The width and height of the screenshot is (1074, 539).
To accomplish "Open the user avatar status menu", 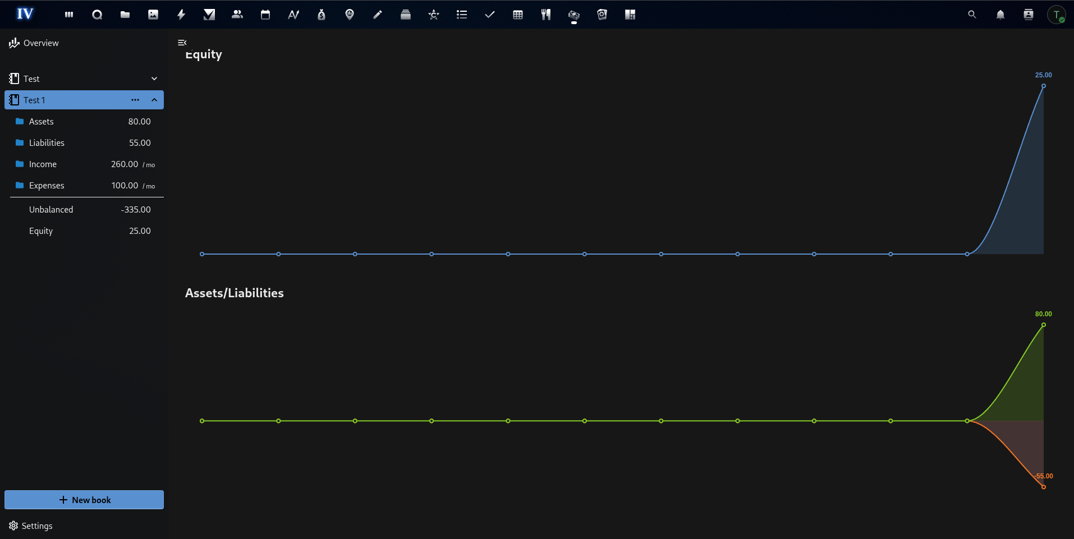I will pos(1057,15).
